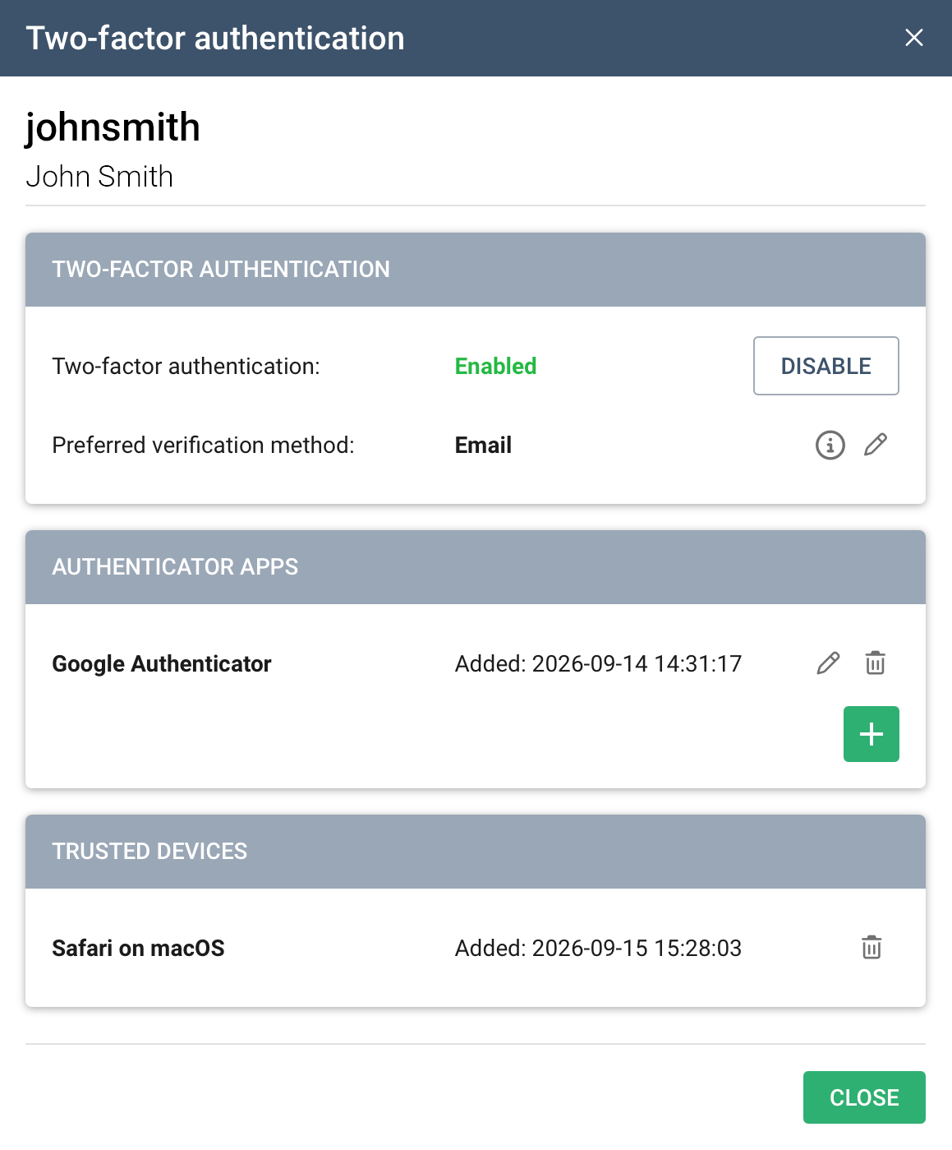Delete the Google Authenticator app
952x1150 pixels.
pyautogui.click(x=875, y=663)
